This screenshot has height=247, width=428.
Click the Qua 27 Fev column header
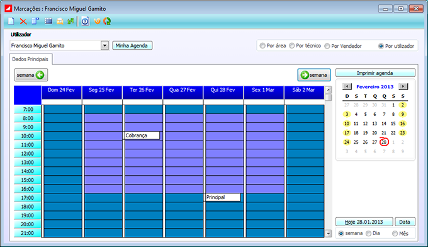[183, 93]
